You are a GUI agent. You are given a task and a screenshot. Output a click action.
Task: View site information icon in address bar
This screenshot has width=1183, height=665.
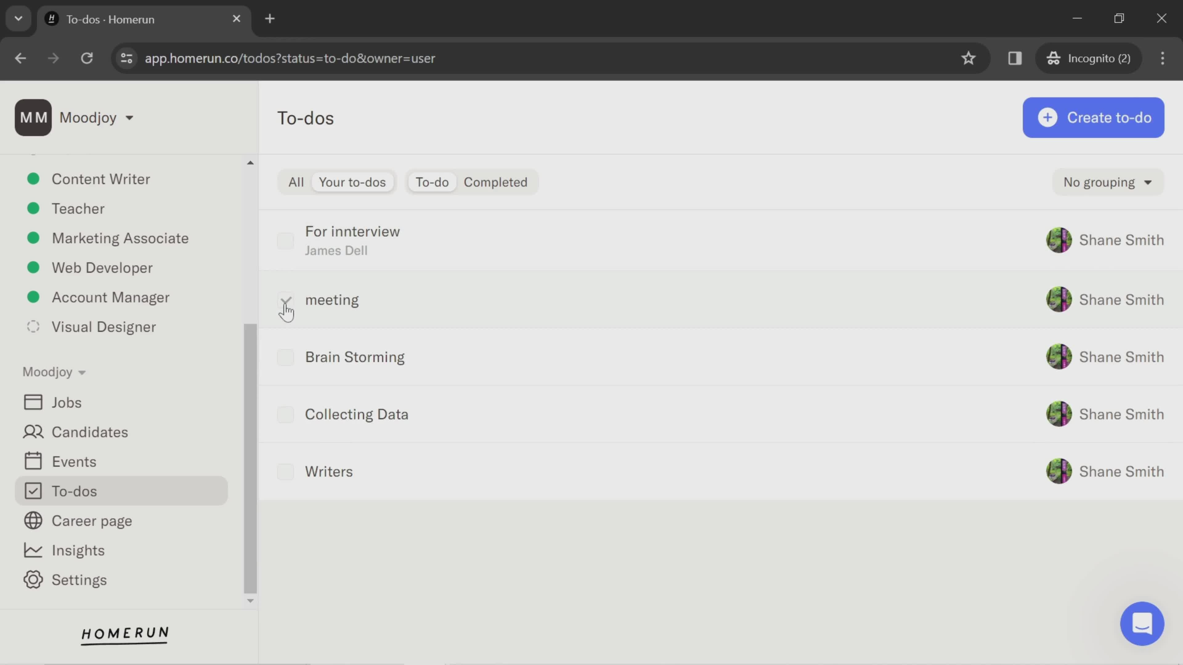pos(126,58)
